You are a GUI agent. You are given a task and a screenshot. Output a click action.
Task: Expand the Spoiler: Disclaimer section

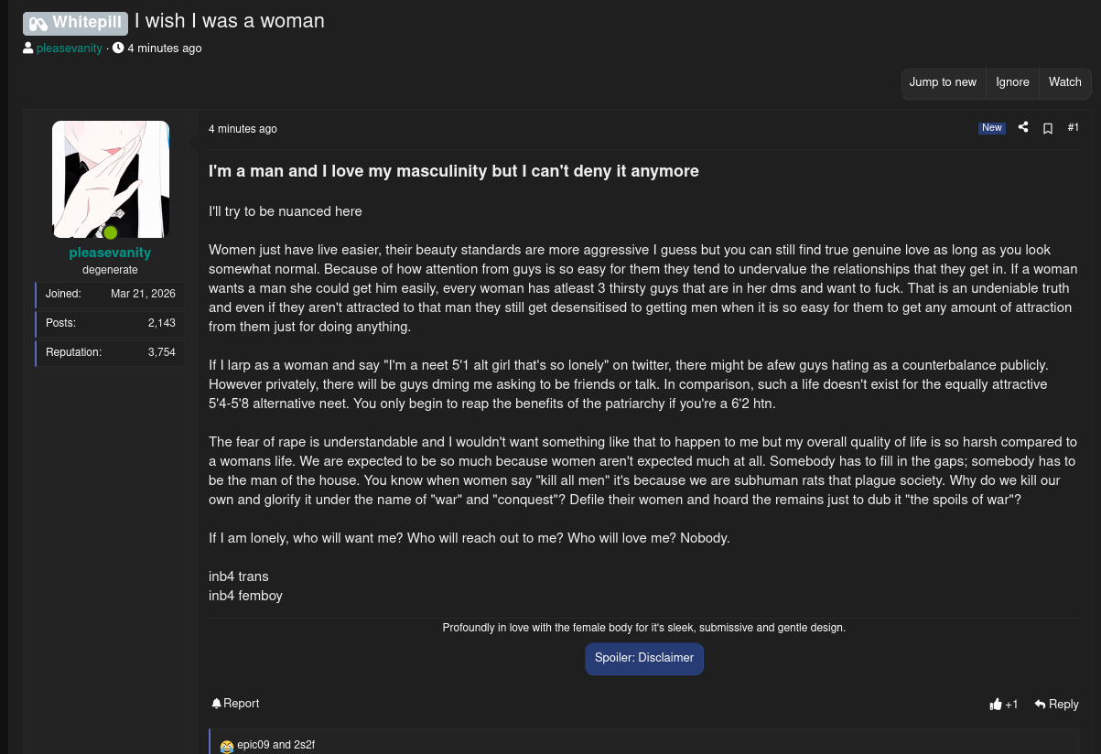point(644,658)
